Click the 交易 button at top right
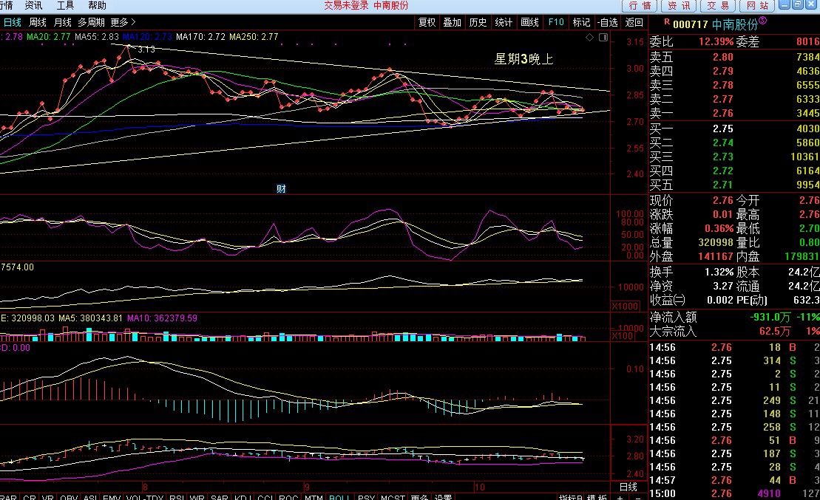The image size is (820, 500). pyautogui.click(x=718, y=6)
